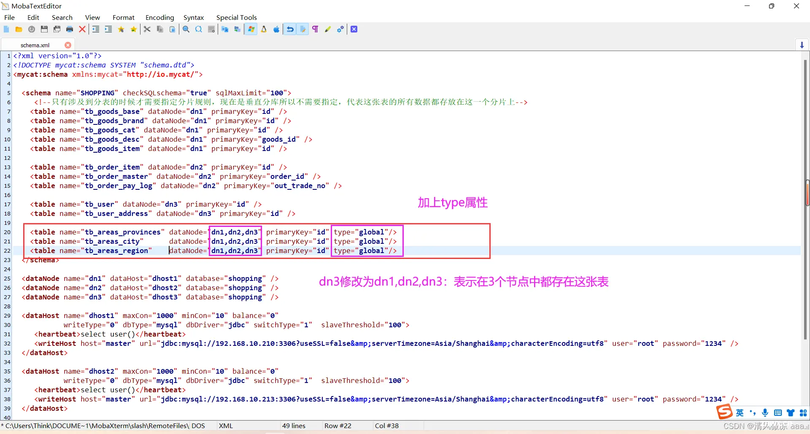Click 'dhost1' in dataNode line 25

click(165, 278)
